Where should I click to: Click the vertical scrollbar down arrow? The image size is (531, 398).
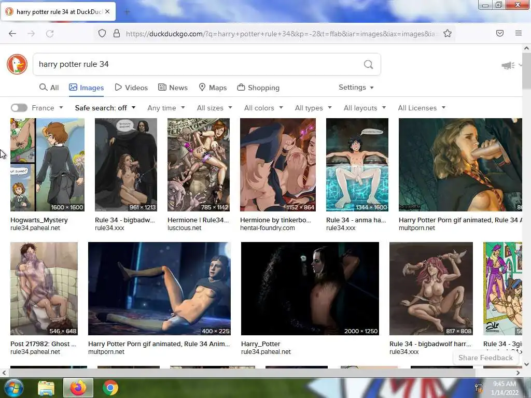[x=527, y=364]
